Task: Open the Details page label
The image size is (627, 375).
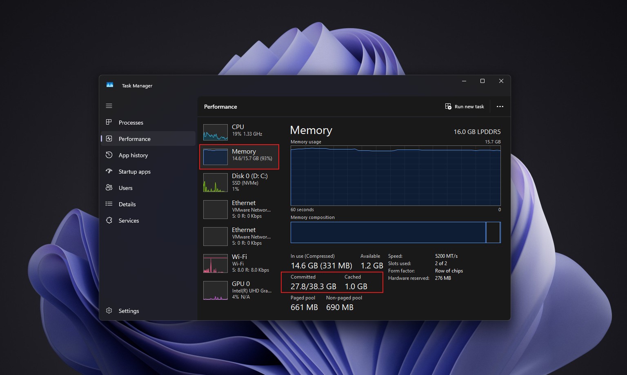Action: click(127, 204)
